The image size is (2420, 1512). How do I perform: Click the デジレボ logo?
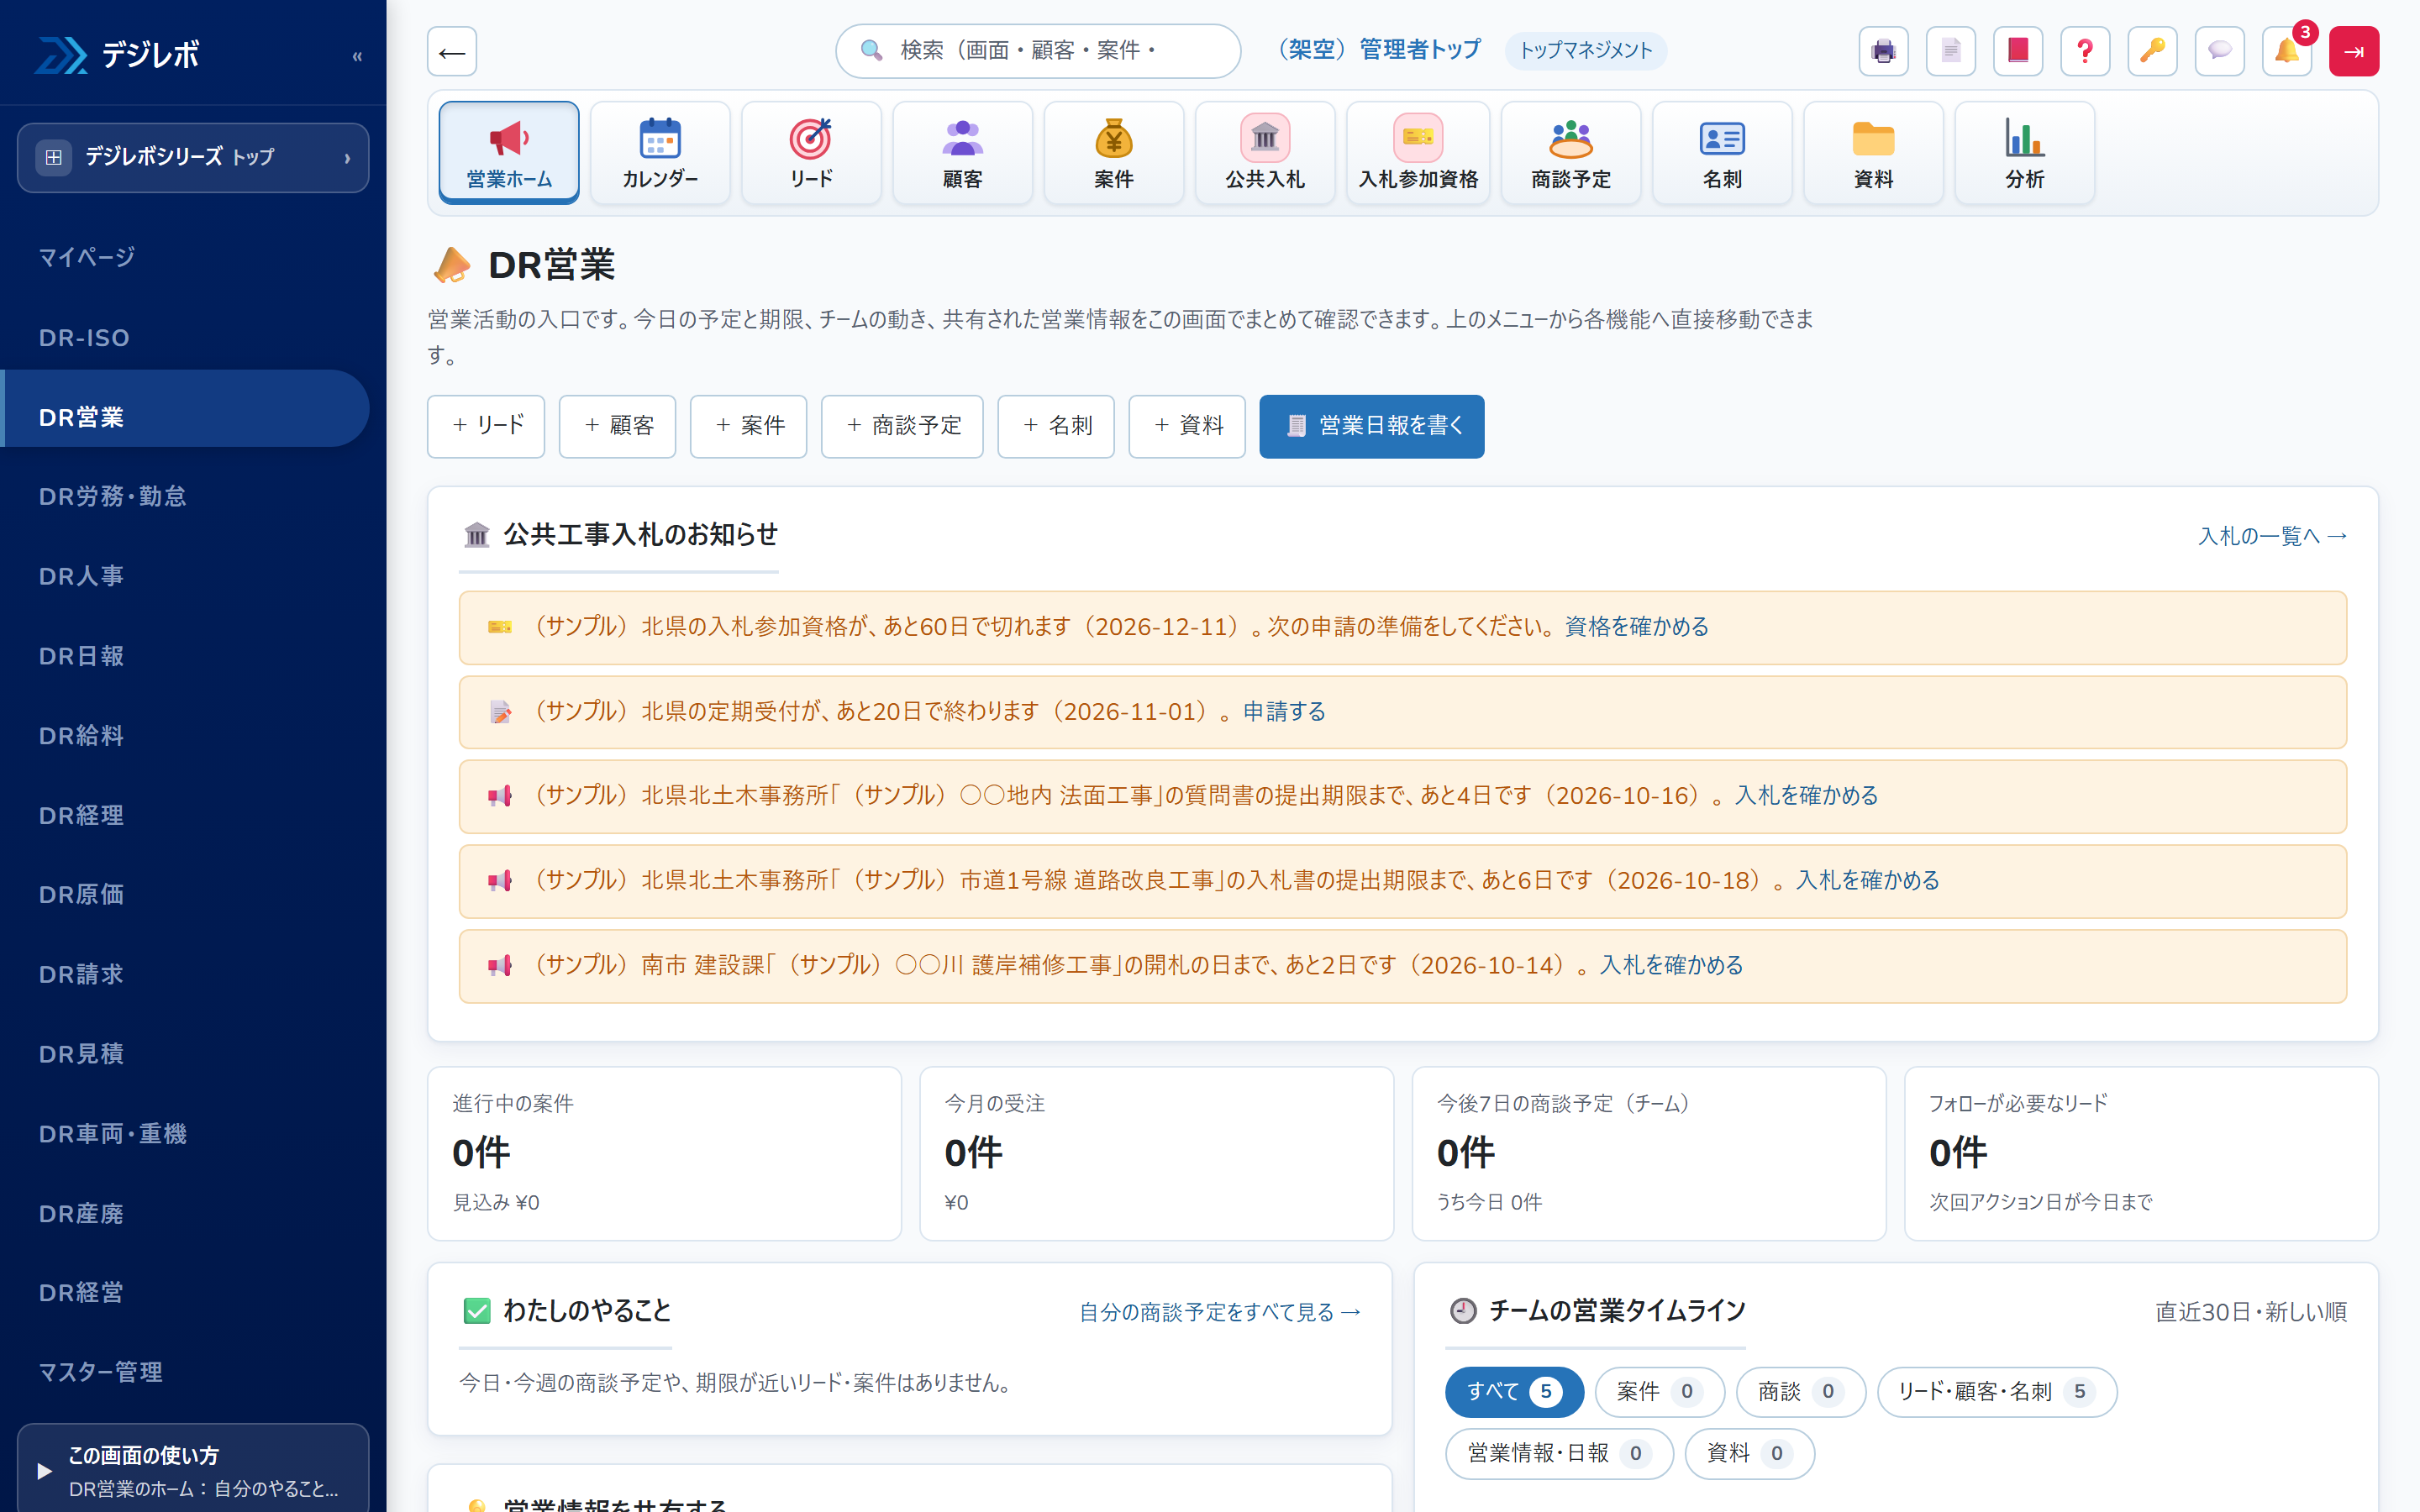click(118, 54)
